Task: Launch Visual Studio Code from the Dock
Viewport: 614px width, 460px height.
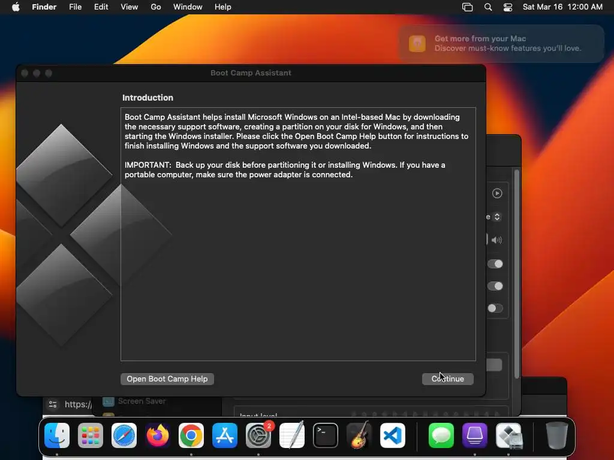Action: coord(392,435)
